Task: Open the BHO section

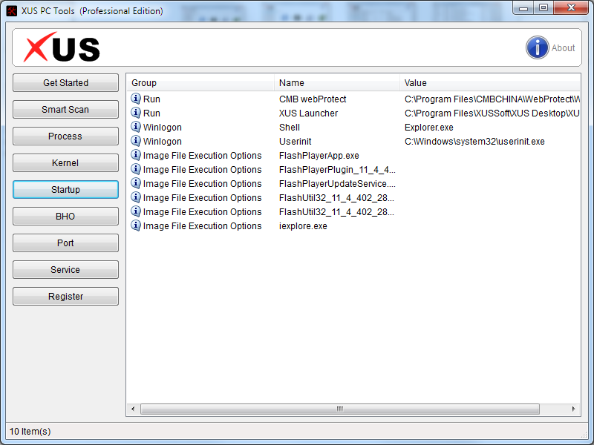Action: coord(65,217)
